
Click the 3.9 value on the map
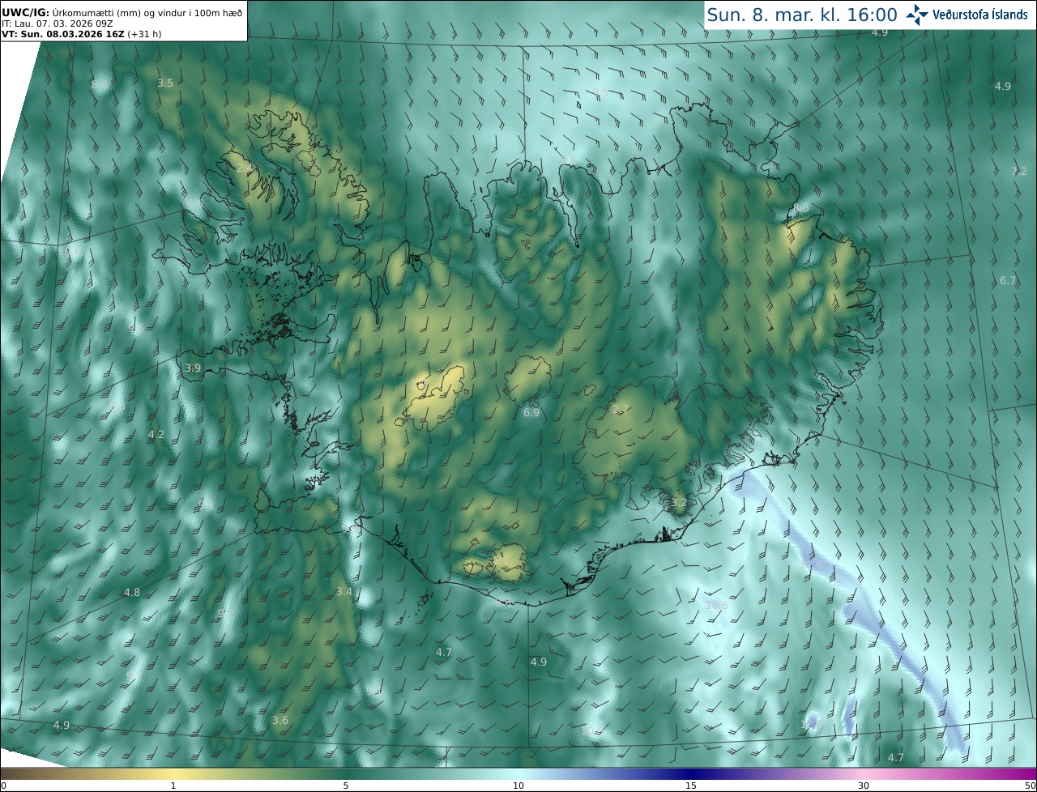point(193,368)
